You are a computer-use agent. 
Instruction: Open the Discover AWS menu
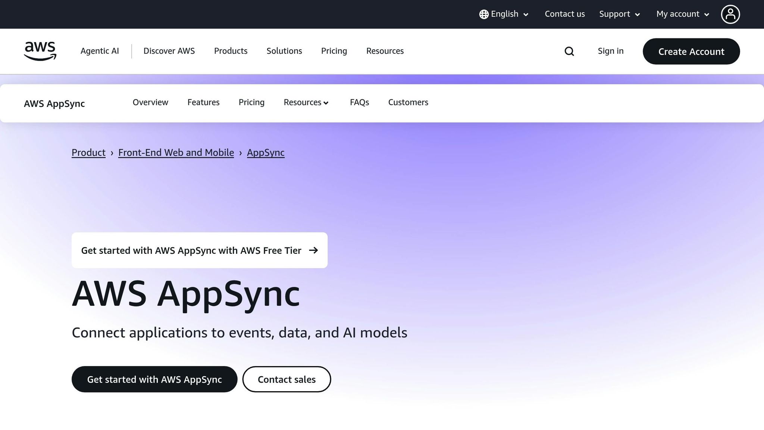[169, 51]
